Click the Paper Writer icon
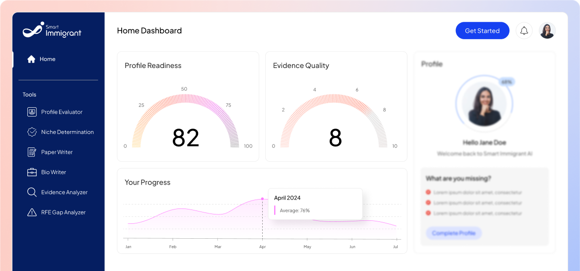The image size is (580, 271). pyautogui.click(x=32, y=152)
